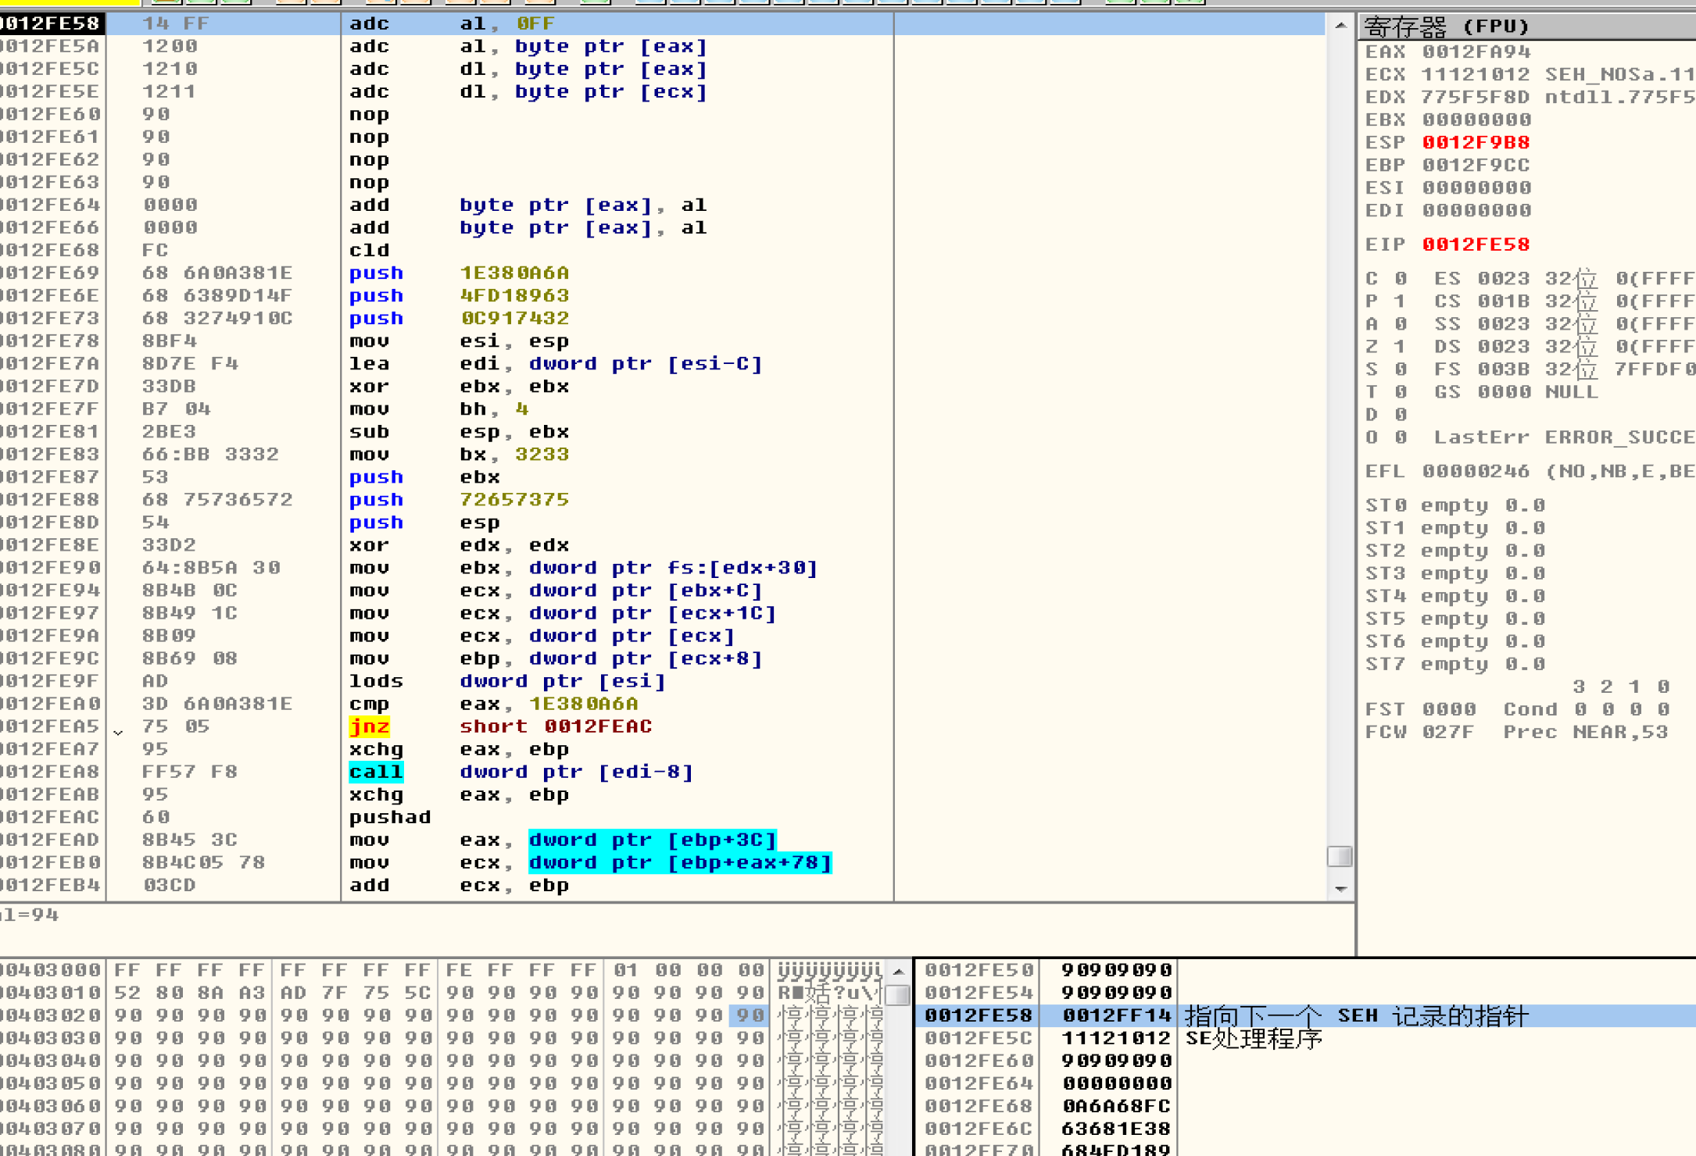Click the EFL value 00000246
The height and width of the screenshot is (1156, 1696).
(1476, 471)
